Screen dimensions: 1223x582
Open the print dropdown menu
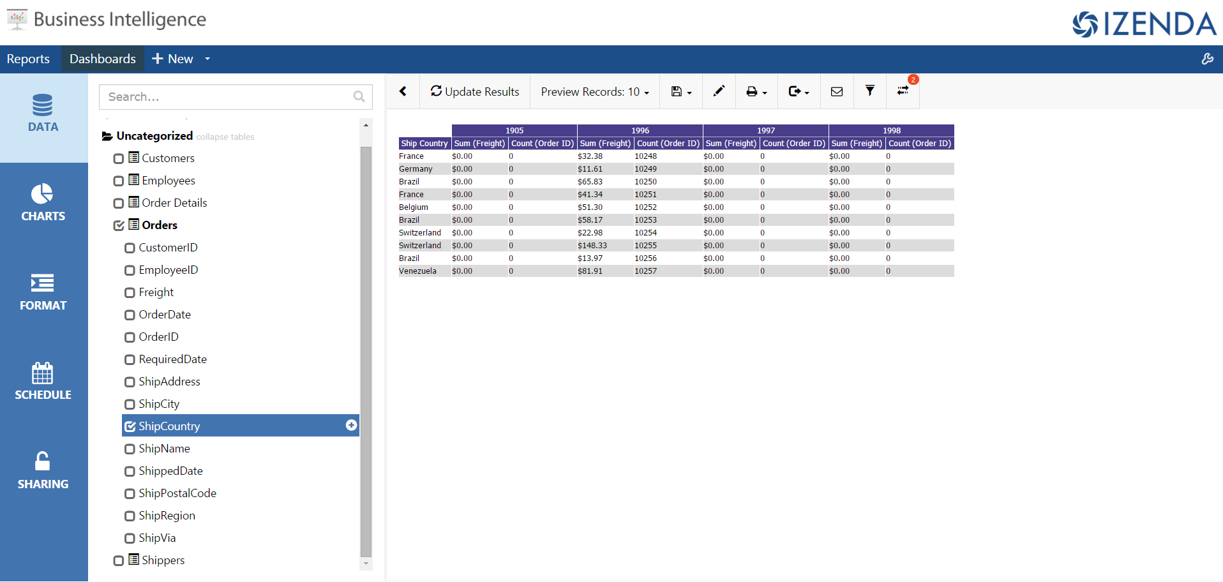(x=756, y=92)
